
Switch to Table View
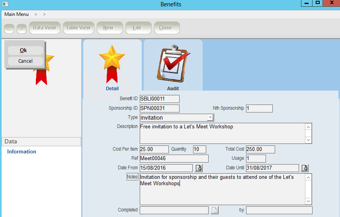[78, 28]
